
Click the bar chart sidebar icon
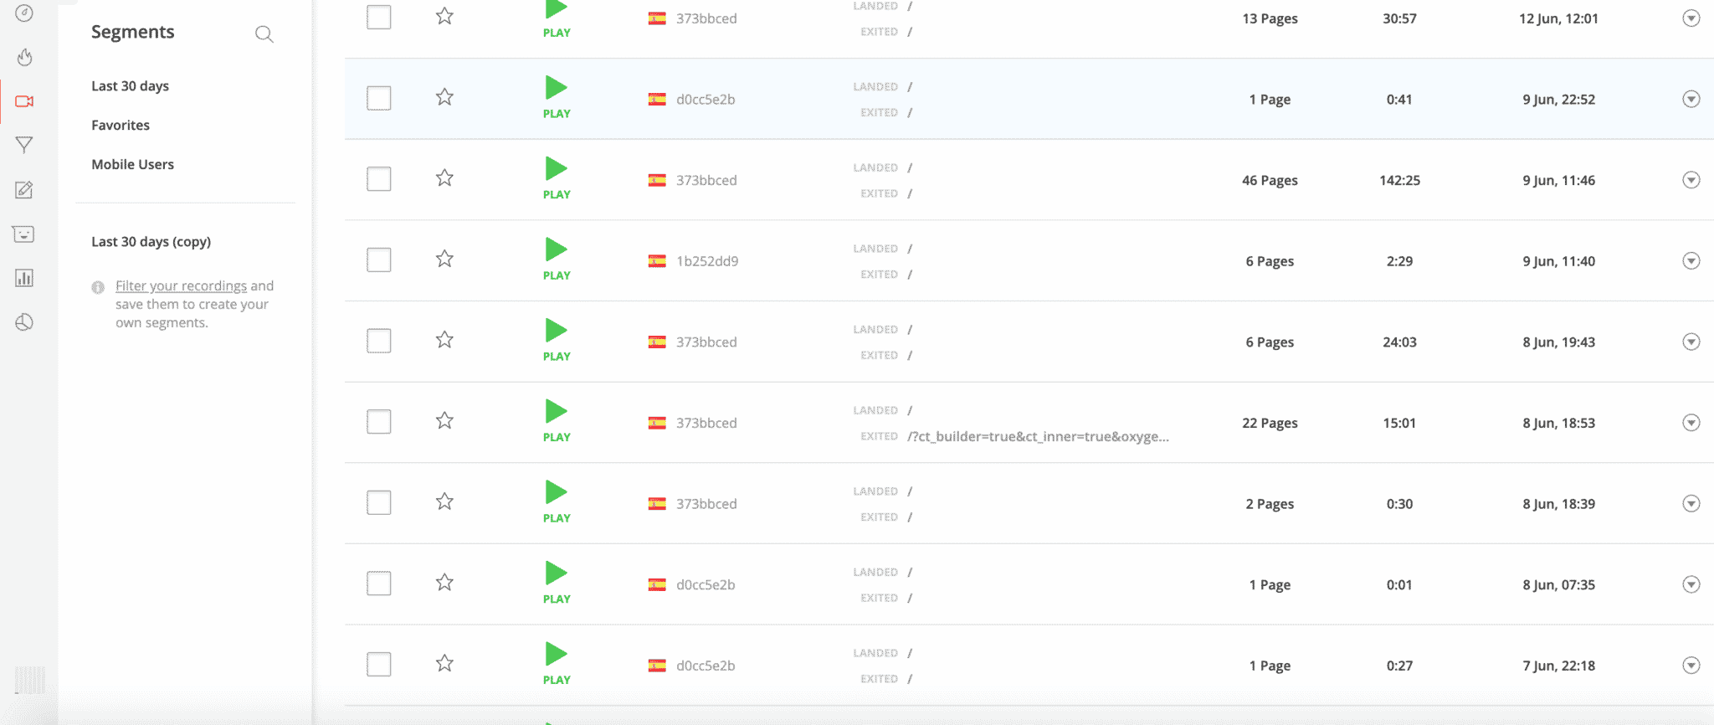click(24, 278)
